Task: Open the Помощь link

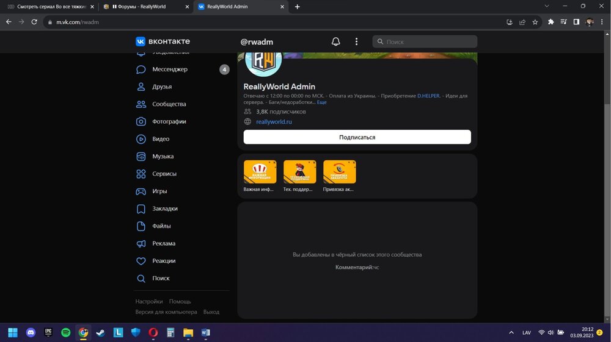Action: point(180,301)
